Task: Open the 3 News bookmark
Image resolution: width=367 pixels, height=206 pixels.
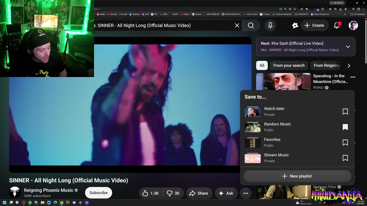Action: [185, 14]
